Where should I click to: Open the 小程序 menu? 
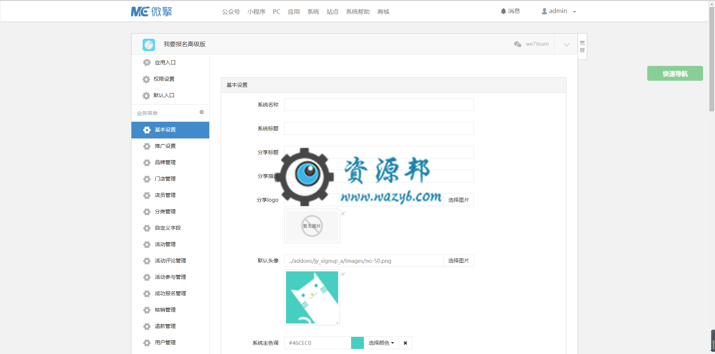pos(256,12)
